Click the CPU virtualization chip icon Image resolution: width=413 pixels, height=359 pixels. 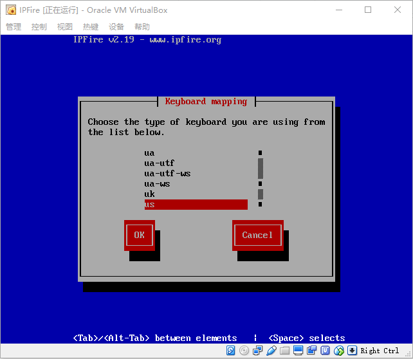click(x=325, y=351)
